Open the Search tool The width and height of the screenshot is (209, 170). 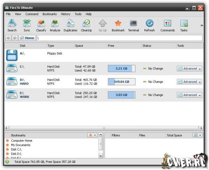[x=12, y=25]
